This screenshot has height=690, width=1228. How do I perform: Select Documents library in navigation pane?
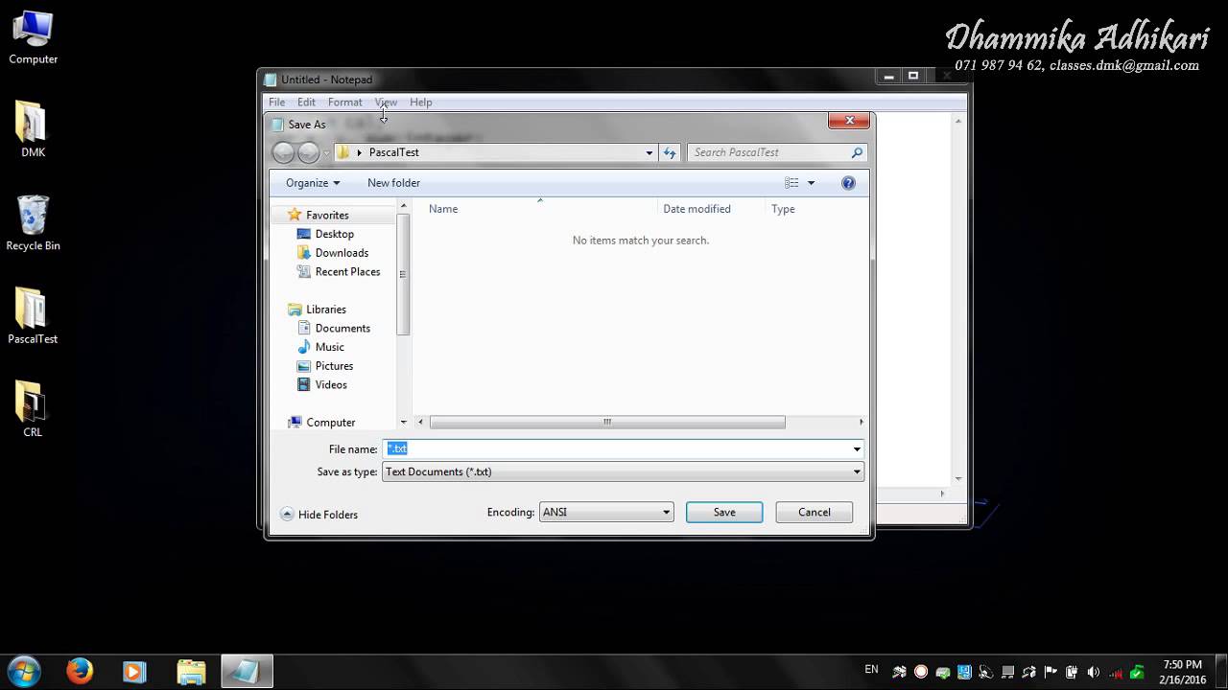click(x=342, y=329)
